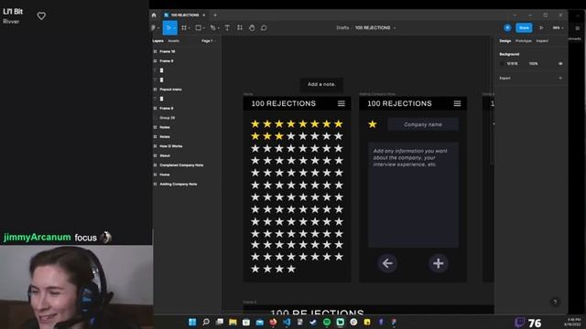Click the hamburger menu in Home frame
Image resolution: width=586 pixels, height=329 pixels.
click(342, 103)
